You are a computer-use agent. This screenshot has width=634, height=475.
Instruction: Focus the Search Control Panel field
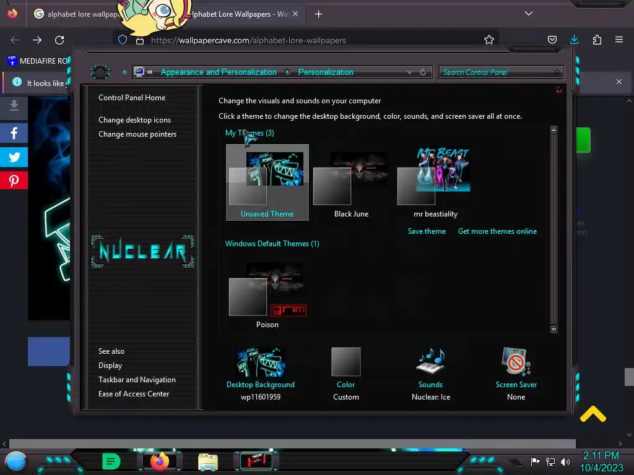500,72
